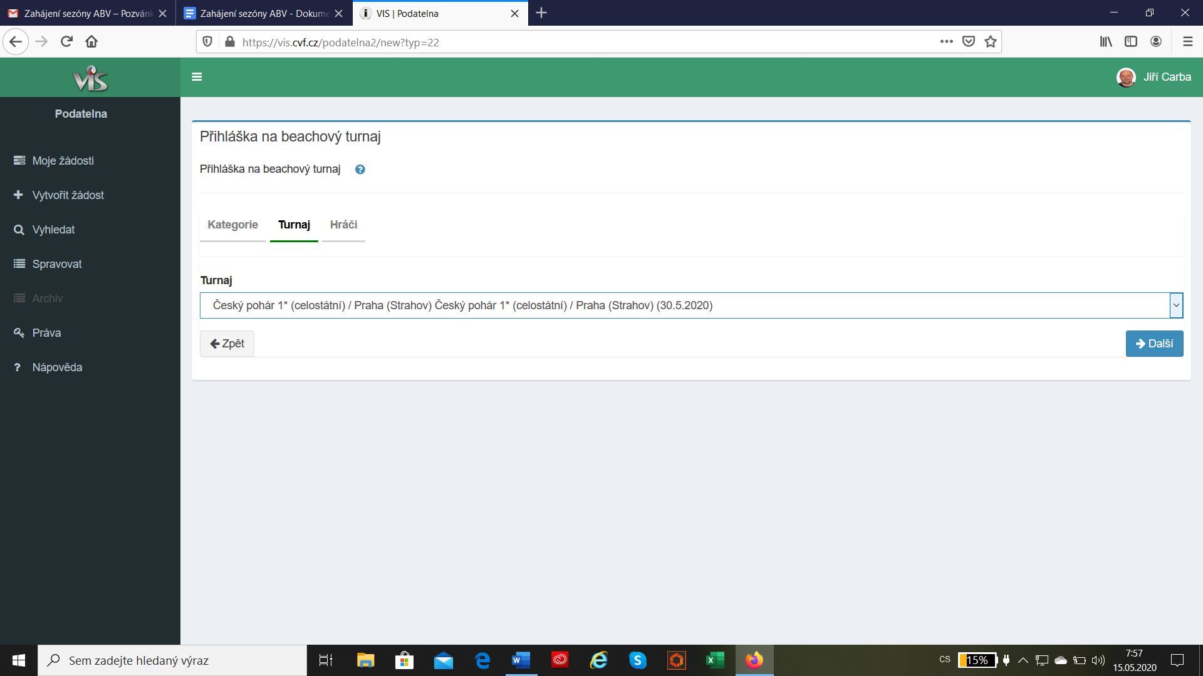Viewport: 1203px width, 676px height.
Task: Open Firefox application menu icon
Action: pyautogui.click(x=1187, y=42)
